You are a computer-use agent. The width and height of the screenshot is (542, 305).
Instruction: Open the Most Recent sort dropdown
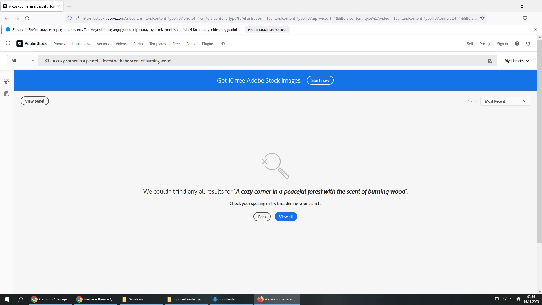(505, 101)
